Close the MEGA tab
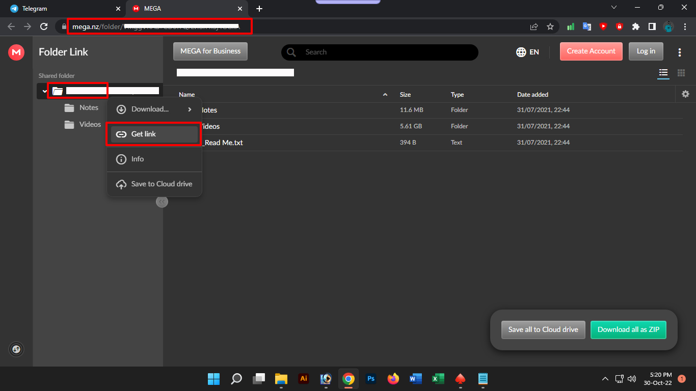The width and height of the screenshot is (696, 391). [x=240, y=9]
